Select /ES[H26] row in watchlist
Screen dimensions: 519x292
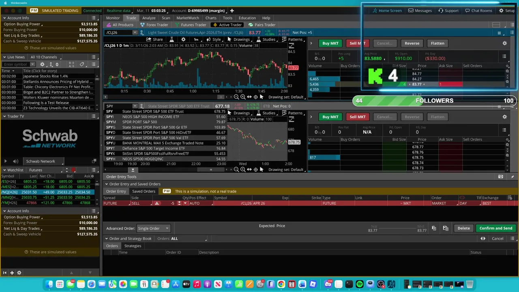click(x=48, y=181)
